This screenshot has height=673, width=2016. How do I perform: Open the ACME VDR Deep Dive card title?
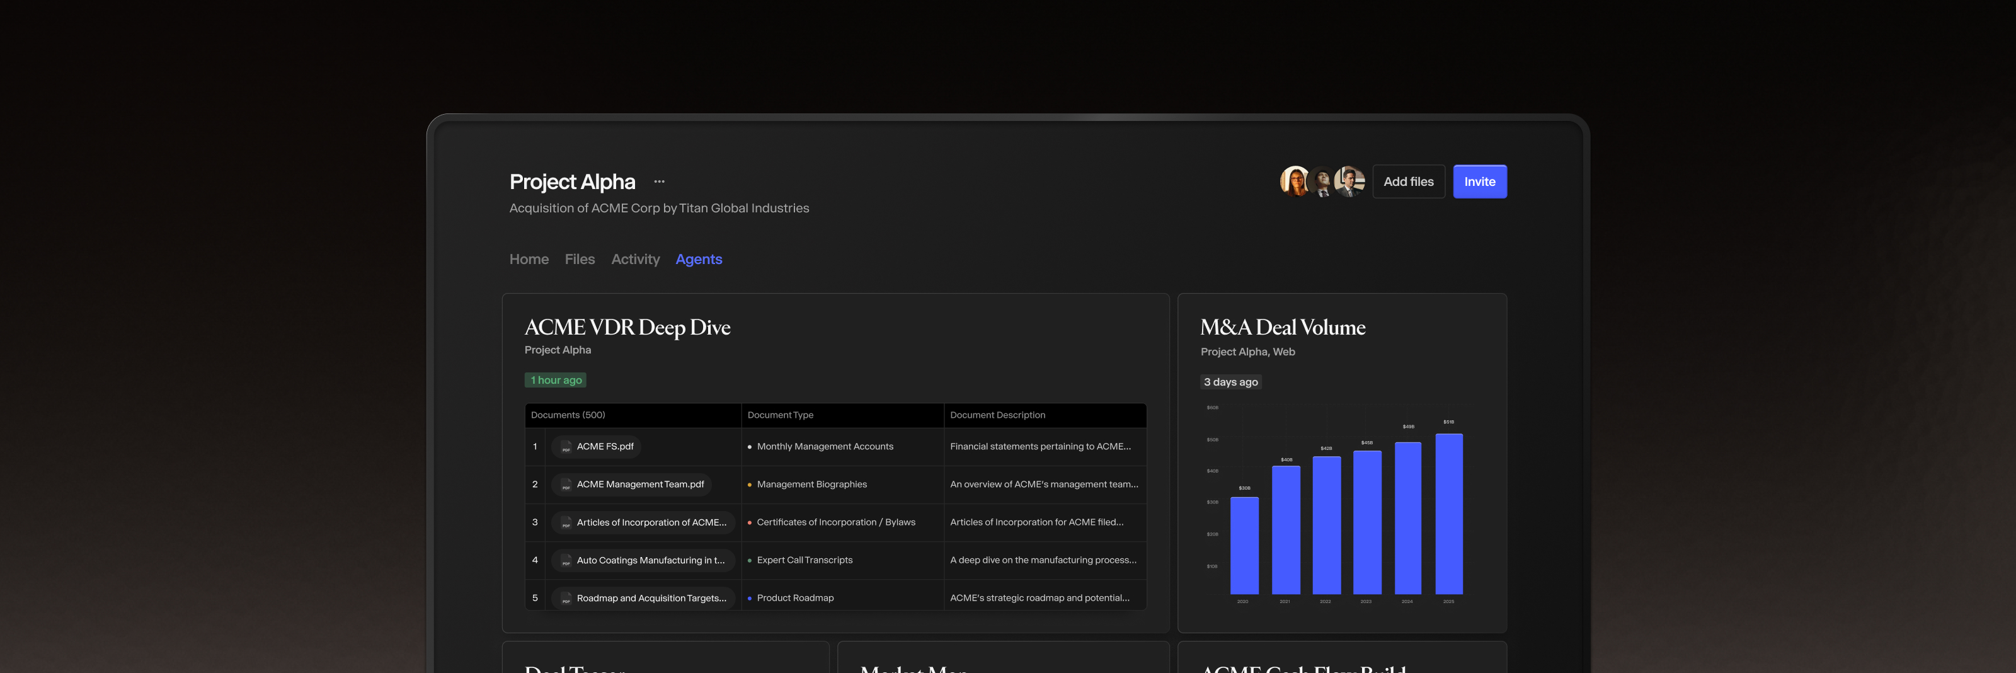(627, 327)
